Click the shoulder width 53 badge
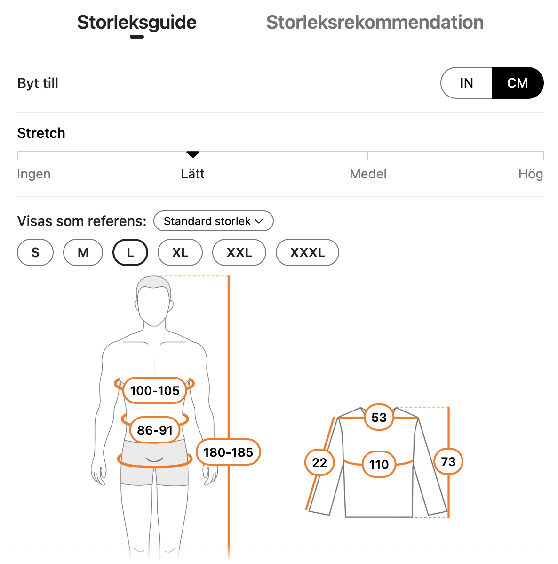This screenshot has width=558, height=564. [379, 417]
